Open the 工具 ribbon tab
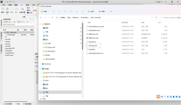 (33, 5)
